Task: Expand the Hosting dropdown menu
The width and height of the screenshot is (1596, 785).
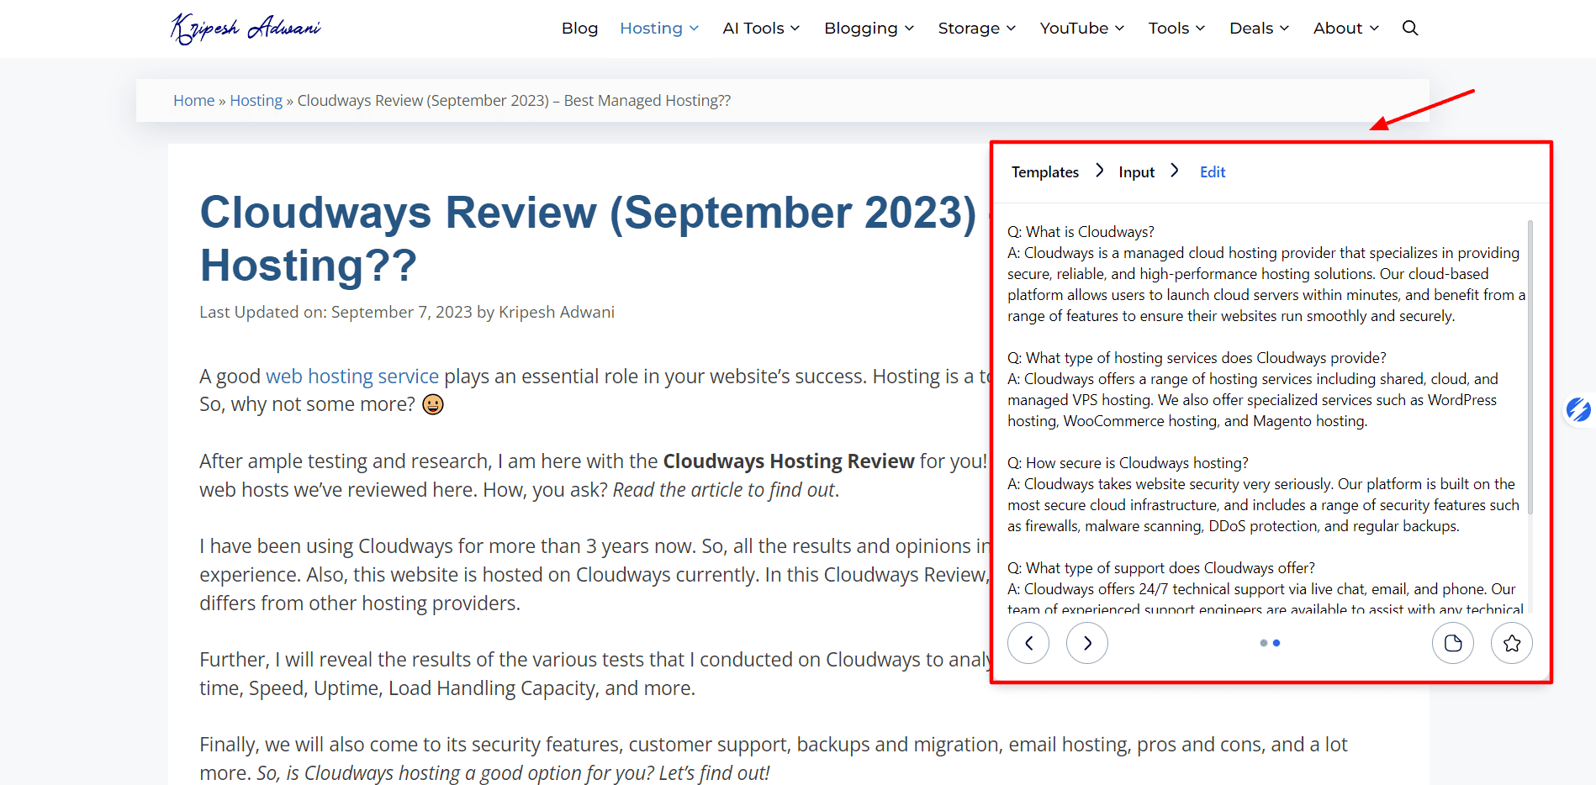Action: point(659,28)
